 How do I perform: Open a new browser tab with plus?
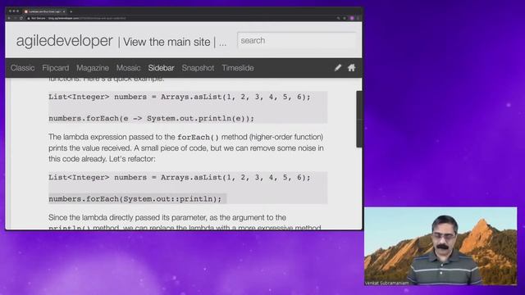pyautogui.click(x=71, y=11)
